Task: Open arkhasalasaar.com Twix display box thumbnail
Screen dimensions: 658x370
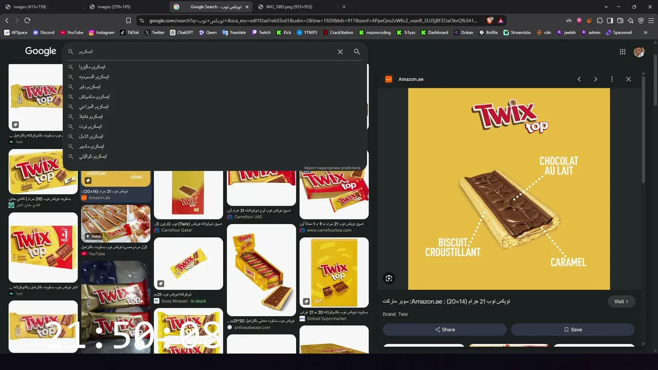Action: 261,270
